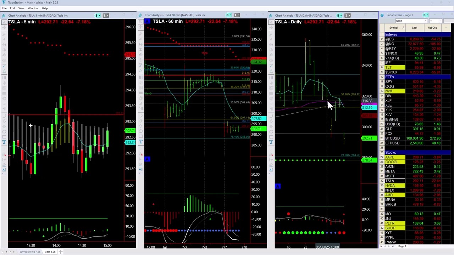Toggle the interval selector on the Daily chart
The width and height of the screenshot is (454, 255).
coord(348,15)
